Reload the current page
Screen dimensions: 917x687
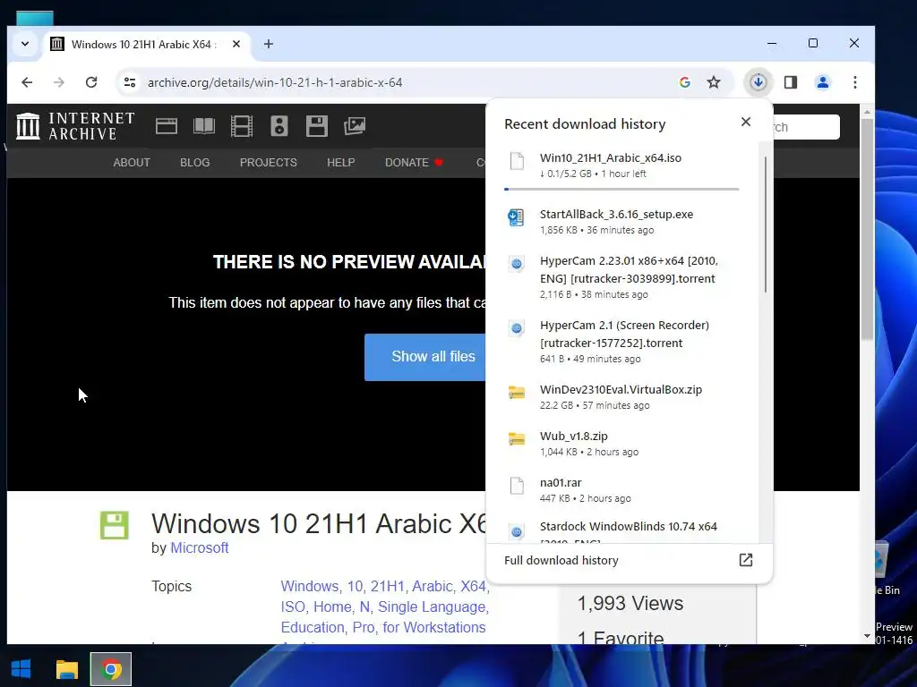click(x=91, y=82)
